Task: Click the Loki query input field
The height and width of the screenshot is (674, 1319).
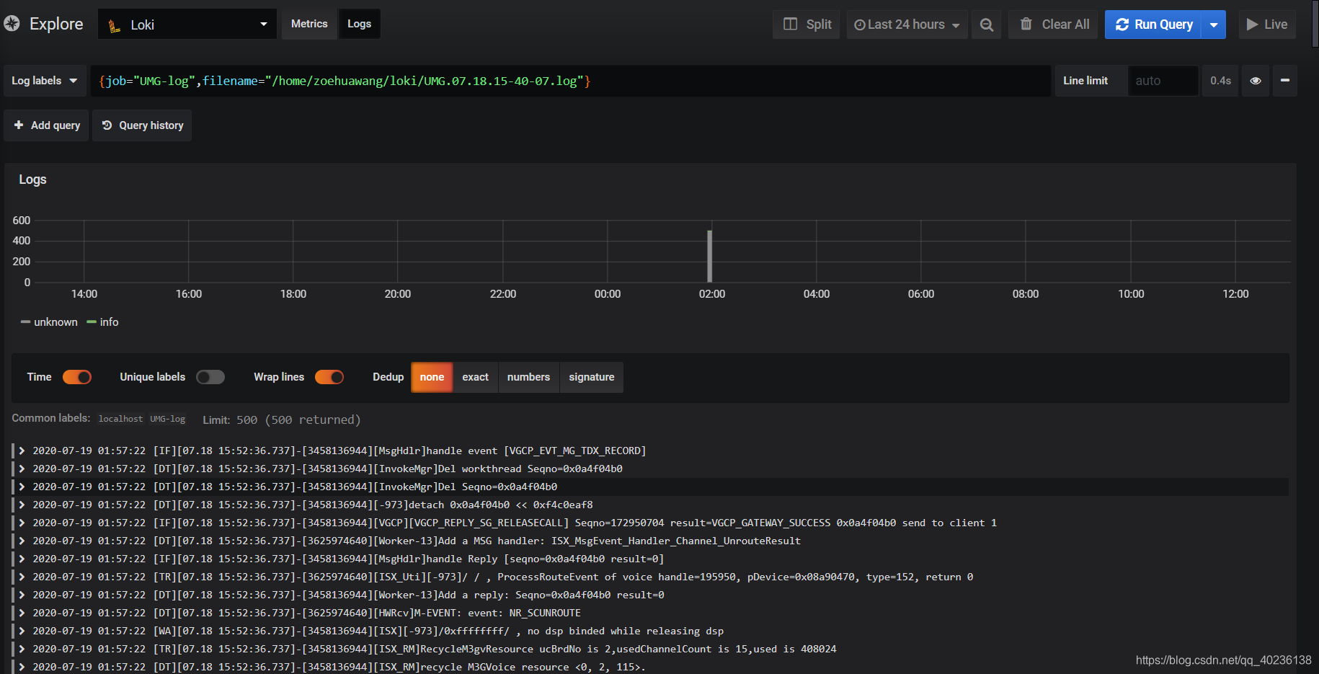Action: tap(569, 81)
